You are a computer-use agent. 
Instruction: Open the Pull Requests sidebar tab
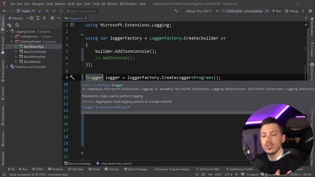coord(2,116)
